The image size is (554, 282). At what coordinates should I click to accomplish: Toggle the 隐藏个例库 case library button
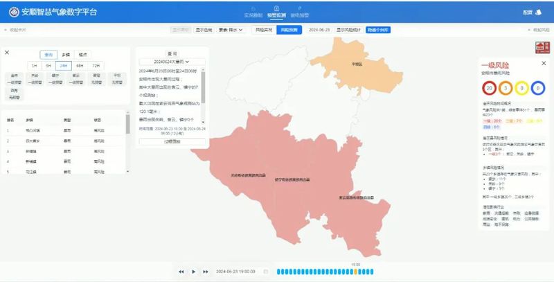(x=378, y=30)
